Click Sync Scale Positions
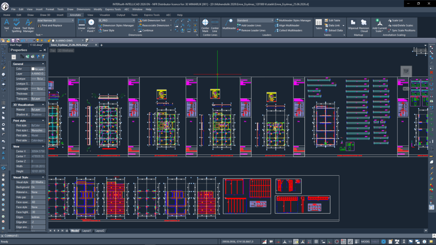 tap(402, 31)
